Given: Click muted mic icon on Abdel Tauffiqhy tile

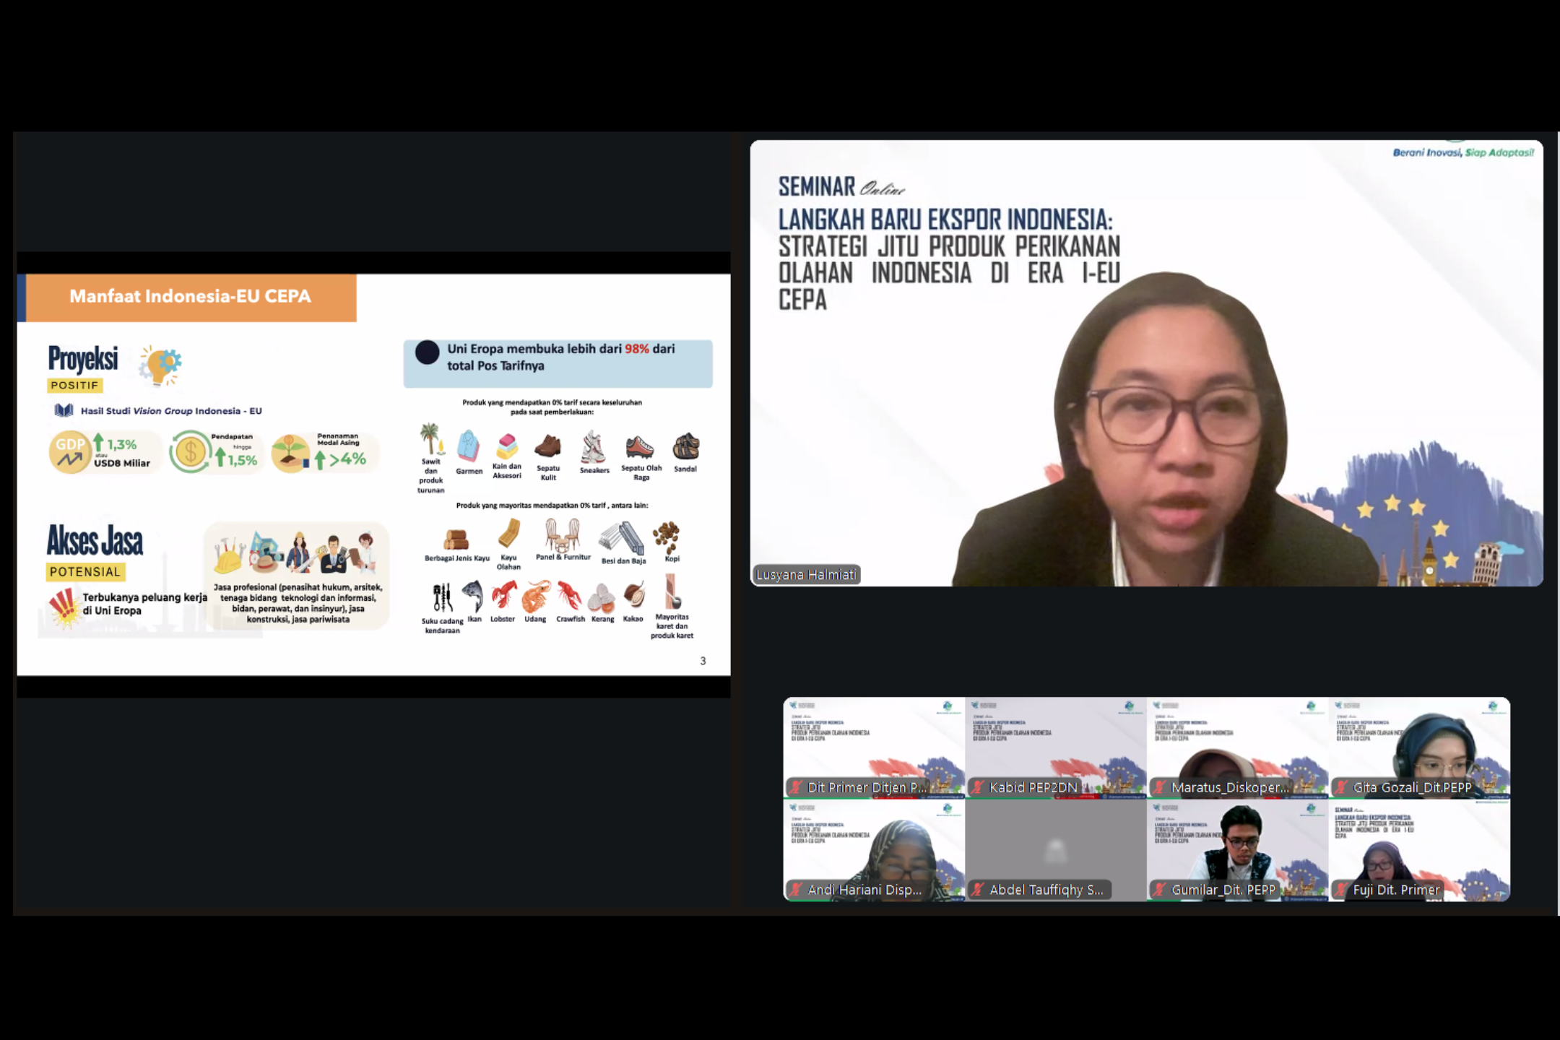Looking at the screenshot, I should (x=977, y=890).
